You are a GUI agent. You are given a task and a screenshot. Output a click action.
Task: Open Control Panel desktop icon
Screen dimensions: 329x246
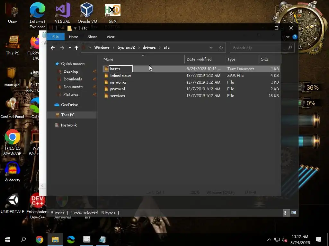click(13, 108)
